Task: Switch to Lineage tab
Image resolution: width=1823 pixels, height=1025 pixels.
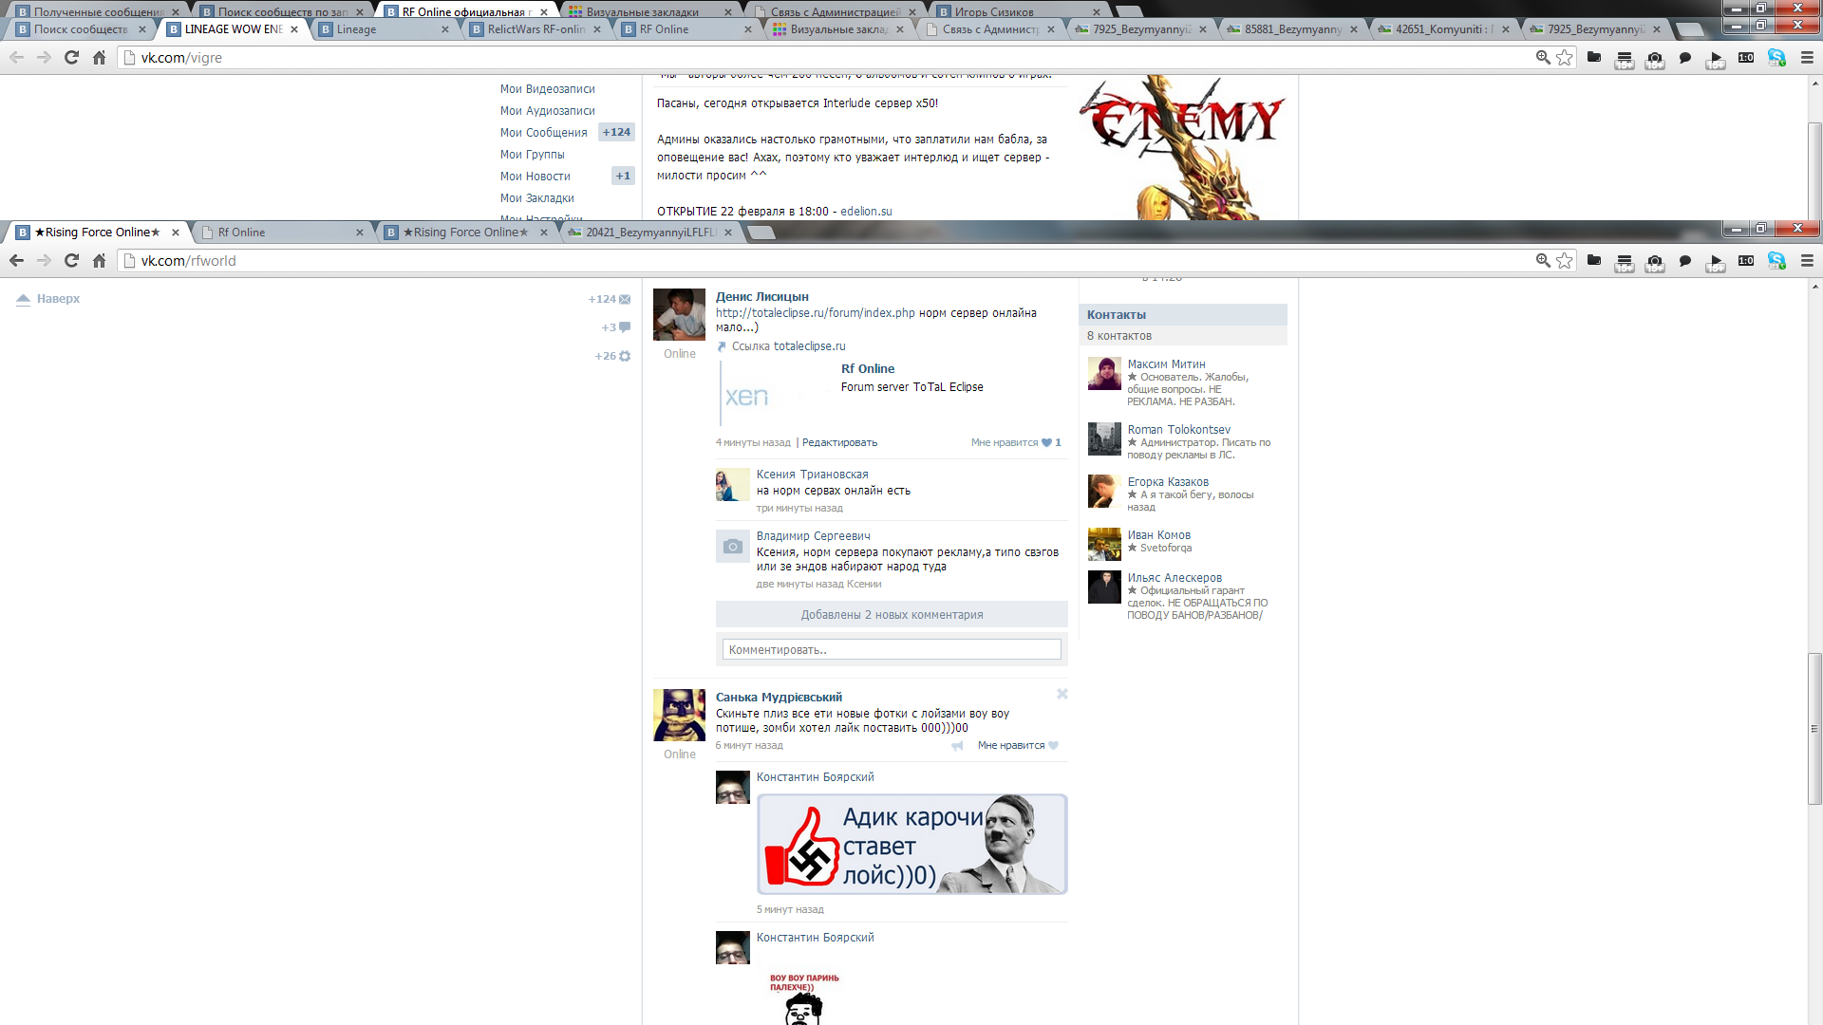Action: coord(385,29)
